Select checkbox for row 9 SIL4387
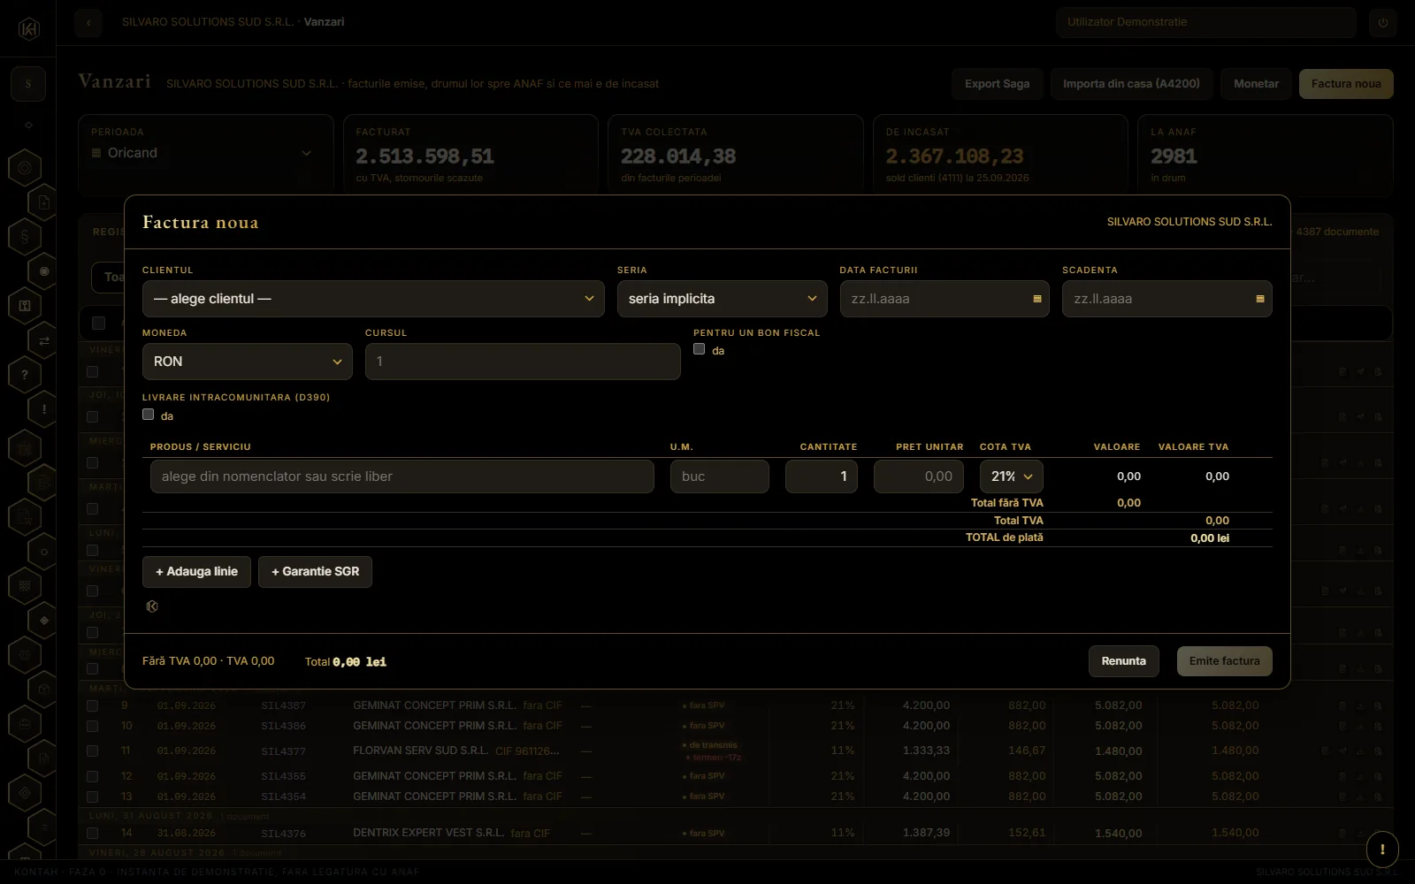The width and height of the screenshot is (1415, 884). [x=93, y=705]
